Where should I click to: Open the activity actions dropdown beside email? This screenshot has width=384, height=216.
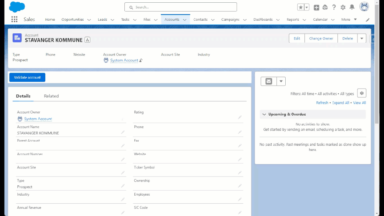[x=281, y=81]
